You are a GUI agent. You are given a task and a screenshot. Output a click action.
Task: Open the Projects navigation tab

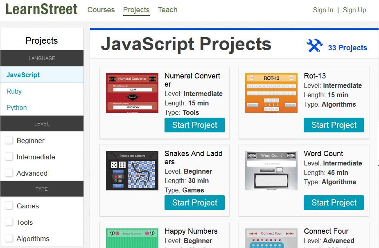136,10
